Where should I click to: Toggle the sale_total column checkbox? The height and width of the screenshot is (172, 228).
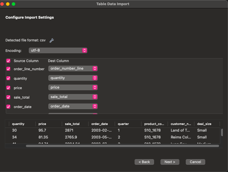tap(8, 97)
